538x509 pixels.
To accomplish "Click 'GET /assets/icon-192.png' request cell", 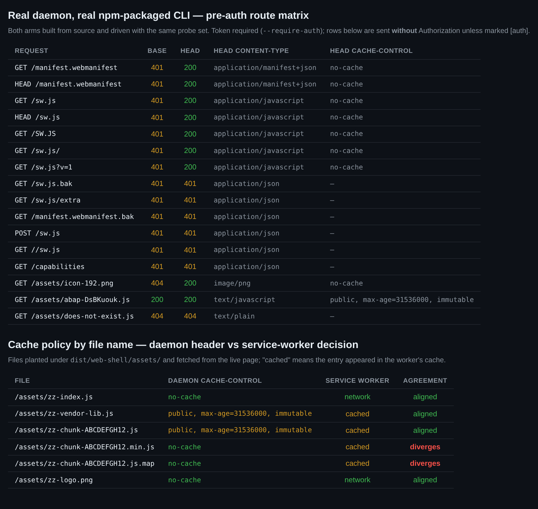I will coord(64,283).
